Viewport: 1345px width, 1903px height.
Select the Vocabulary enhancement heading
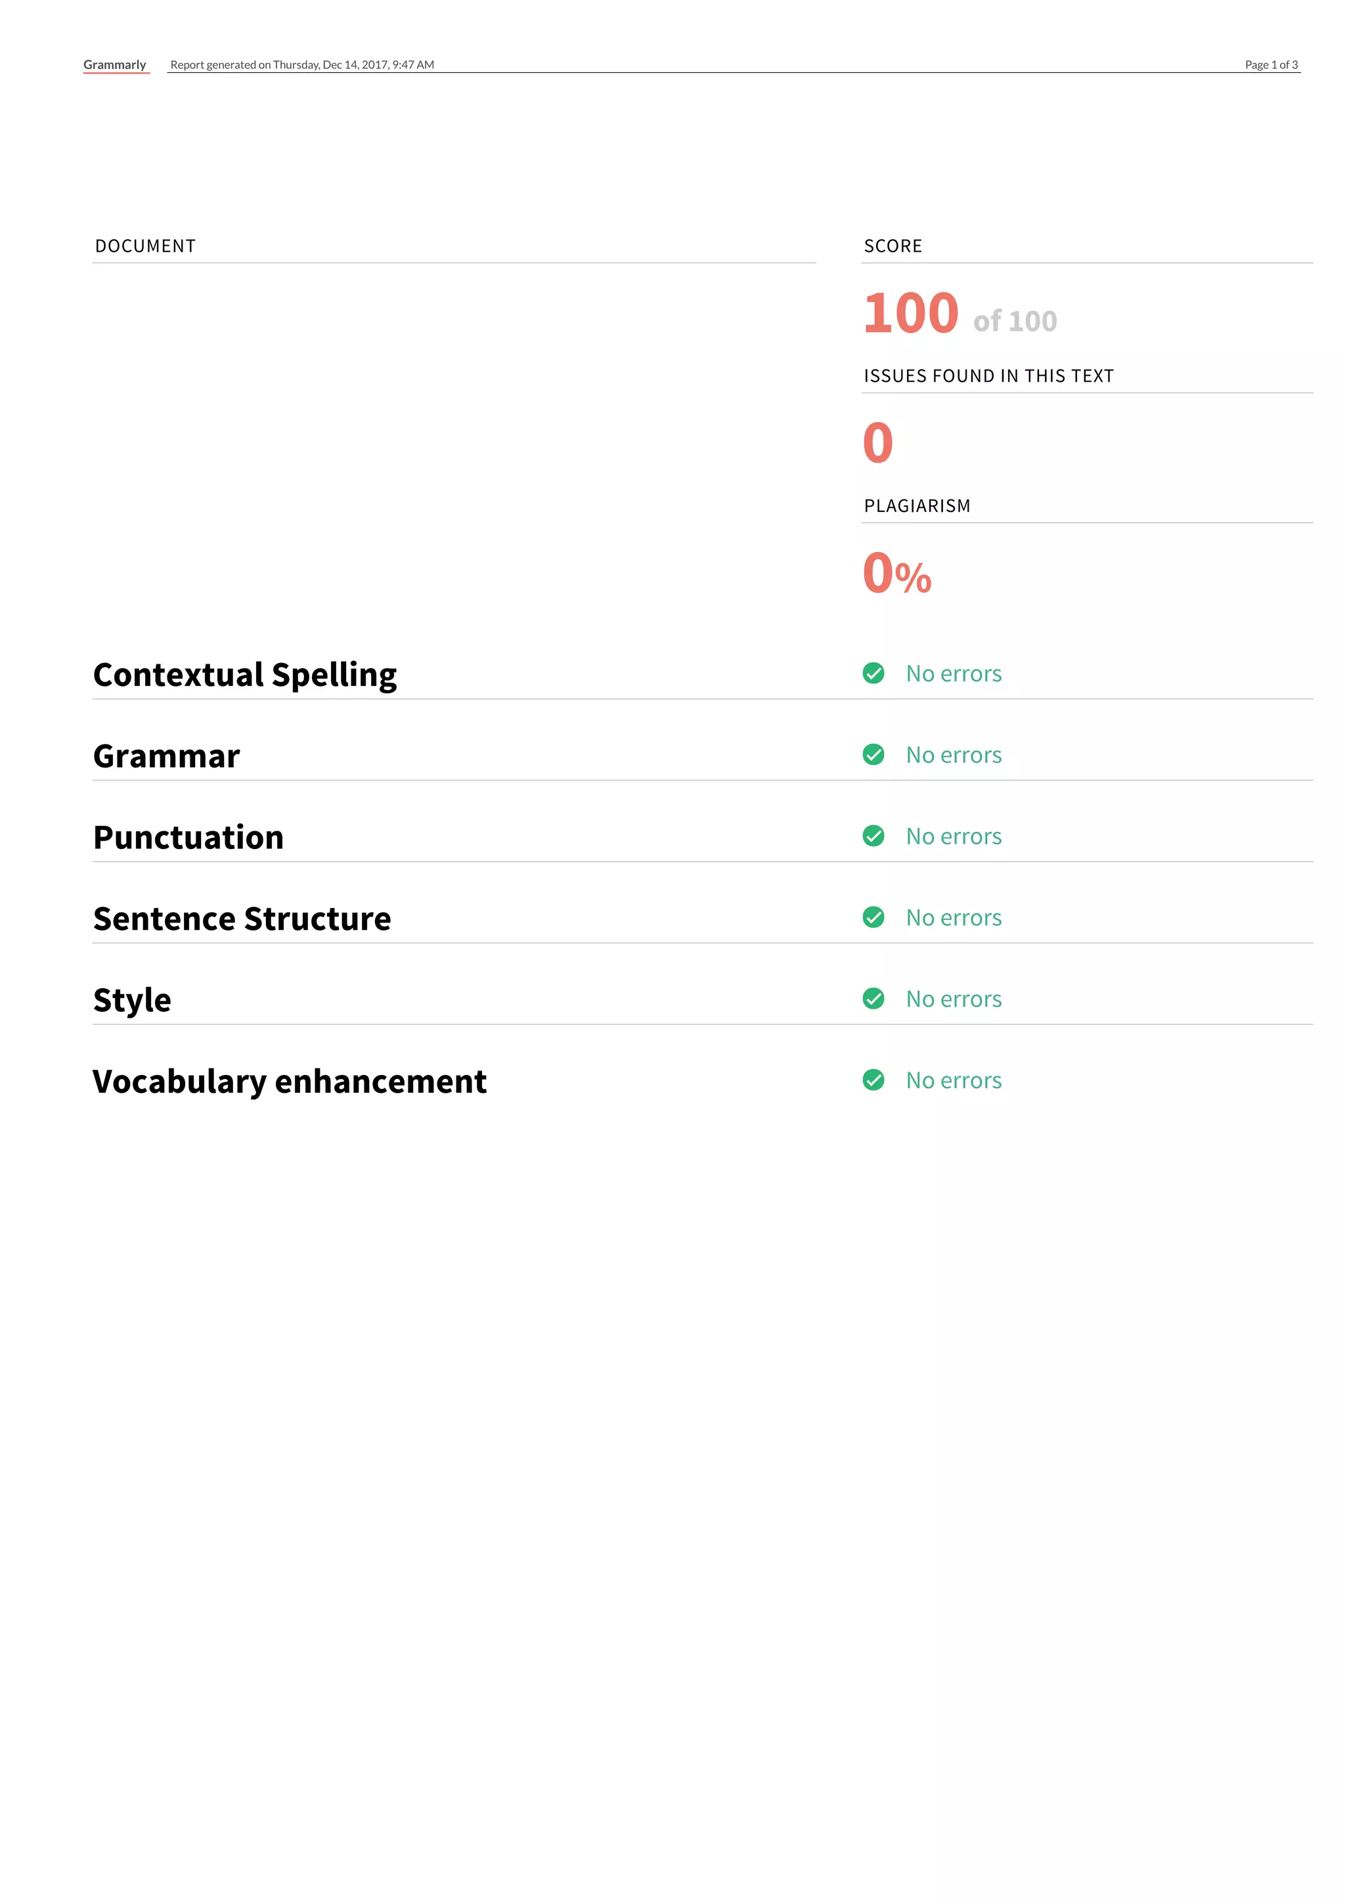pos(290,1082)
